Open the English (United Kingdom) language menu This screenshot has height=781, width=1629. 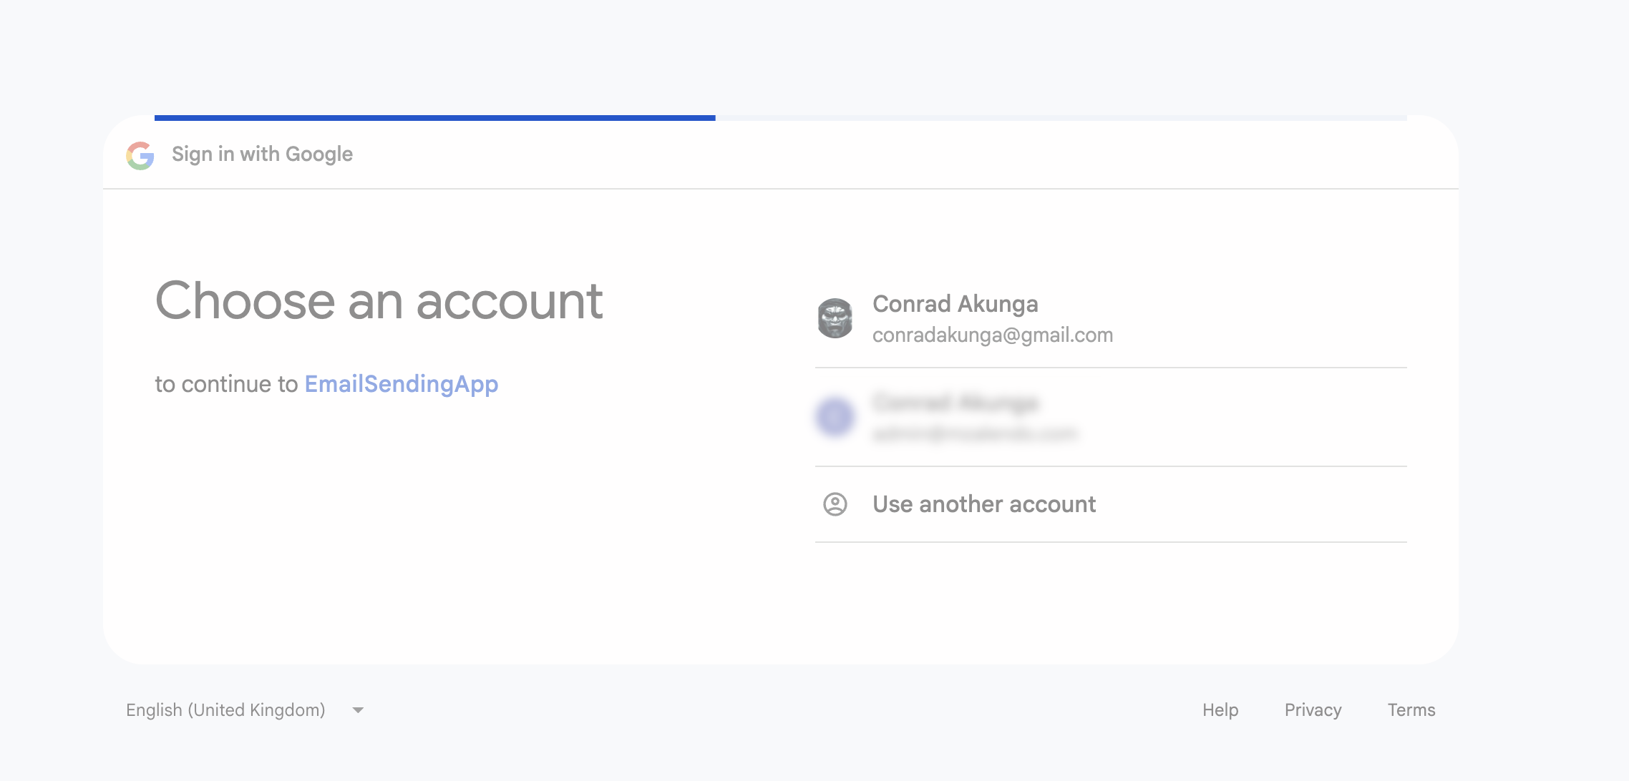pos(225,710)
